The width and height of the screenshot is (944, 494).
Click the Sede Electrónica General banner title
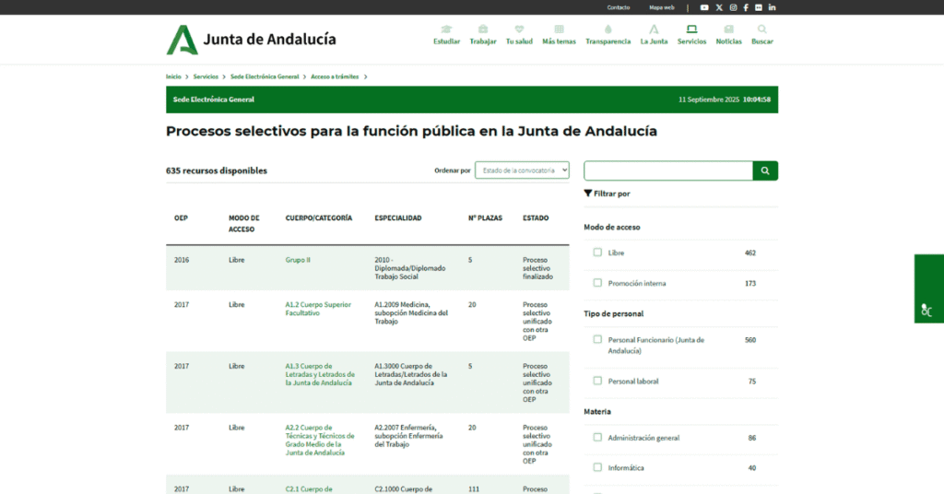pyautogui.click(x=214, y=100)
